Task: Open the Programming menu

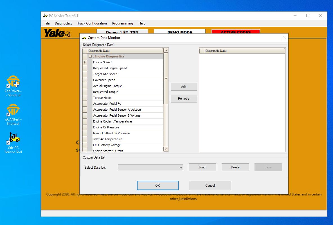Action: 123,23
